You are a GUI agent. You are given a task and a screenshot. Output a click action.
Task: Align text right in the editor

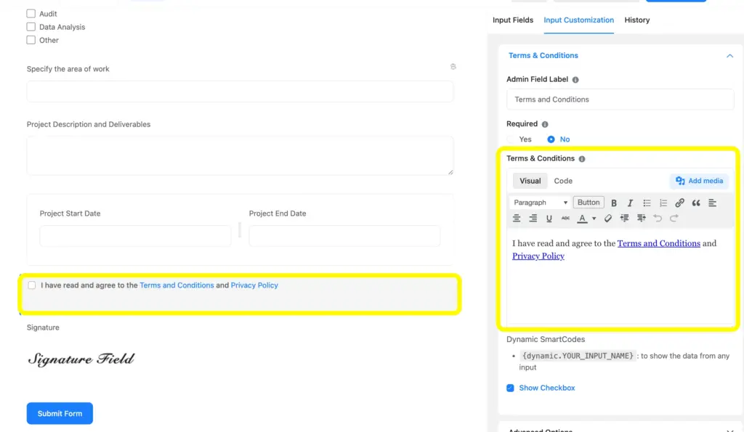pos(533,218)
